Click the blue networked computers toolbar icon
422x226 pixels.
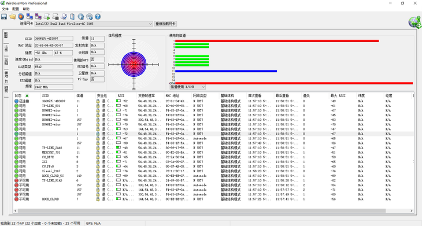(29, 17)
